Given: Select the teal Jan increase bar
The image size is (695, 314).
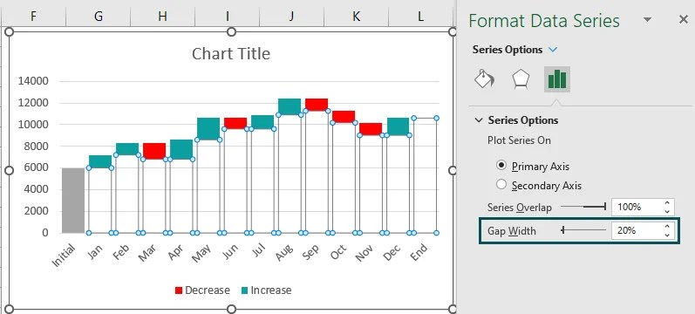Looking at the screenshot, I should pos(100,161).
